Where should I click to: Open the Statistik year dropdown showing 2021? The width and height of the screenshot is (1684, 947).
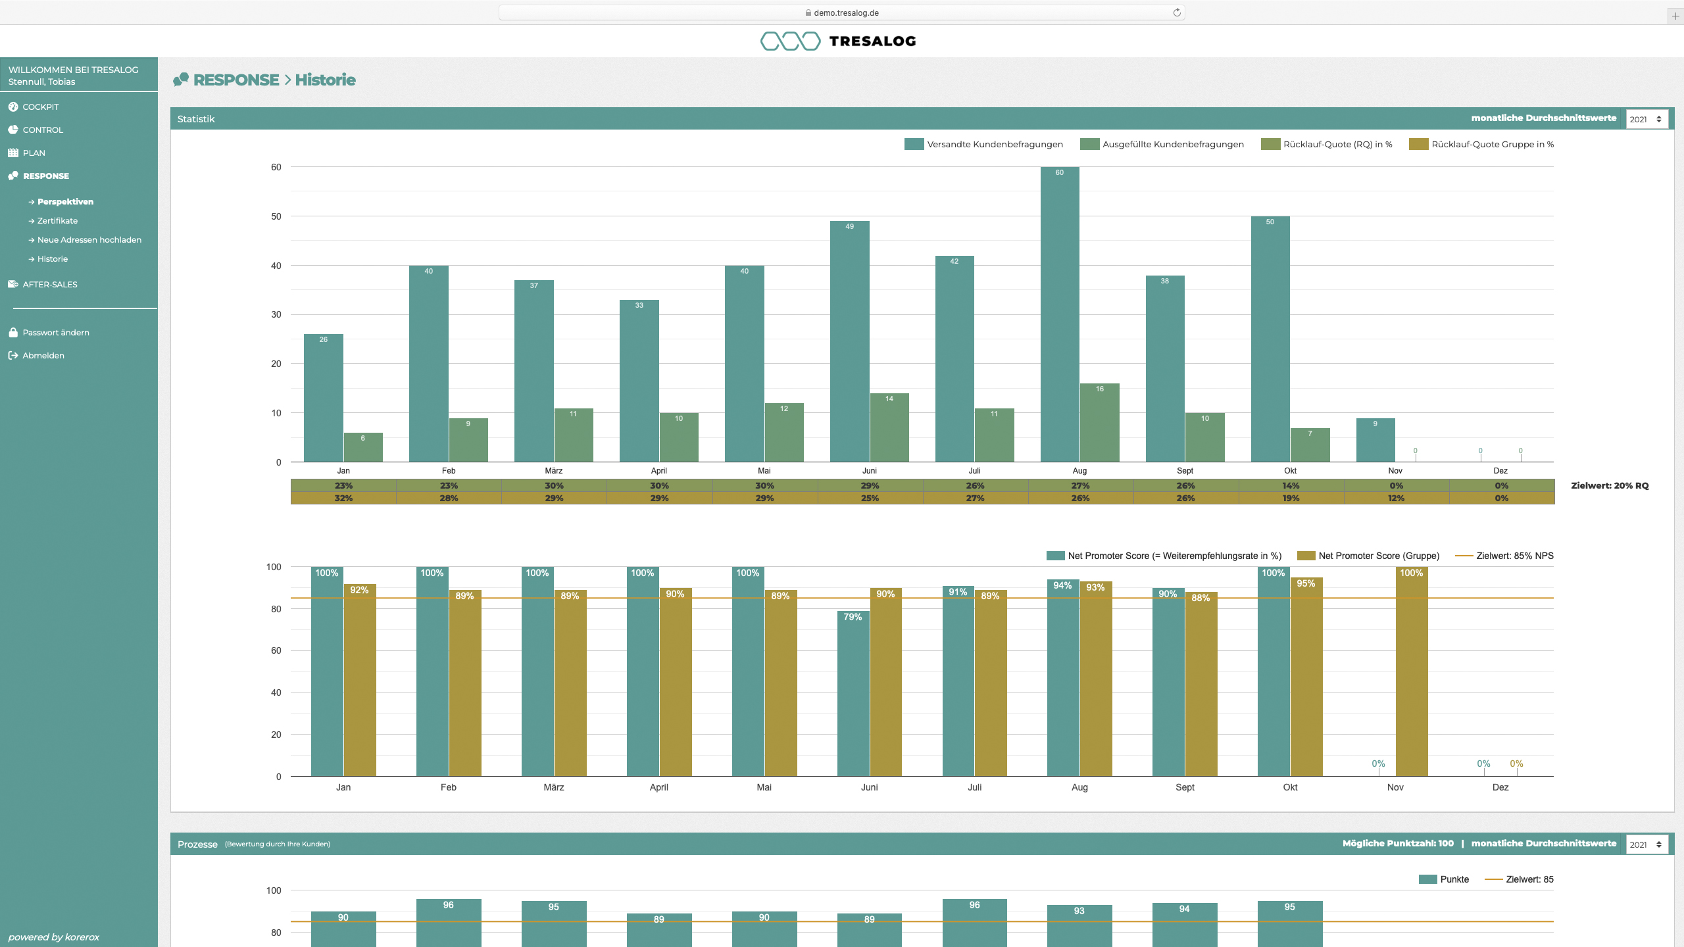coord(1647,119)
